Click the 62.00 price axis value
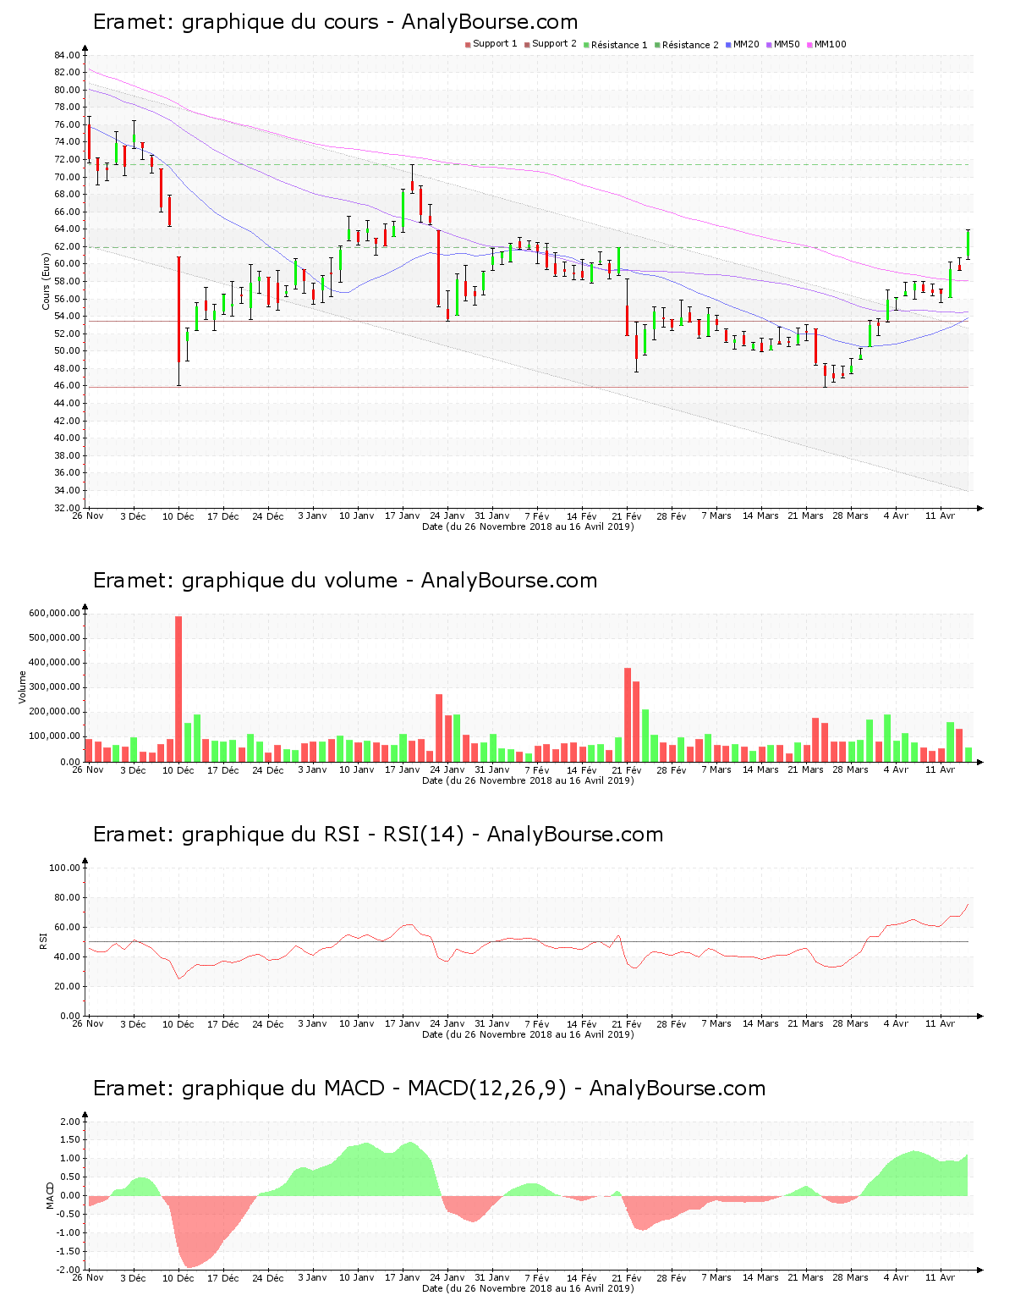This screenshot has width=1015, height=1312. (67, 246)
